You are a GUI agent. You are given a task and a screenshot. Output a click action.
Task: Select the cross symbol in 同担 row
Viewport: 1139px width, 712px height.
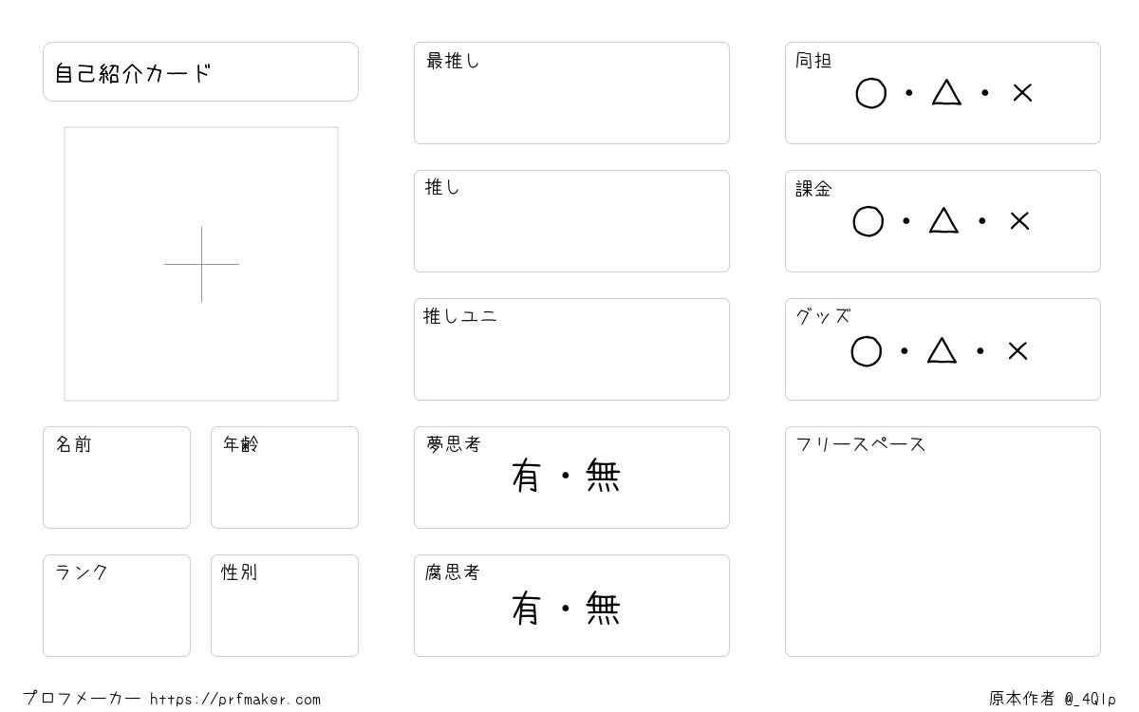(x=1022, y=93)
